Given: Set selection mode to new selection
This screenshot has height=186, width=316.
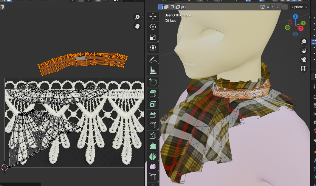Looking at the screenshot, I should (x=161, y=7).
